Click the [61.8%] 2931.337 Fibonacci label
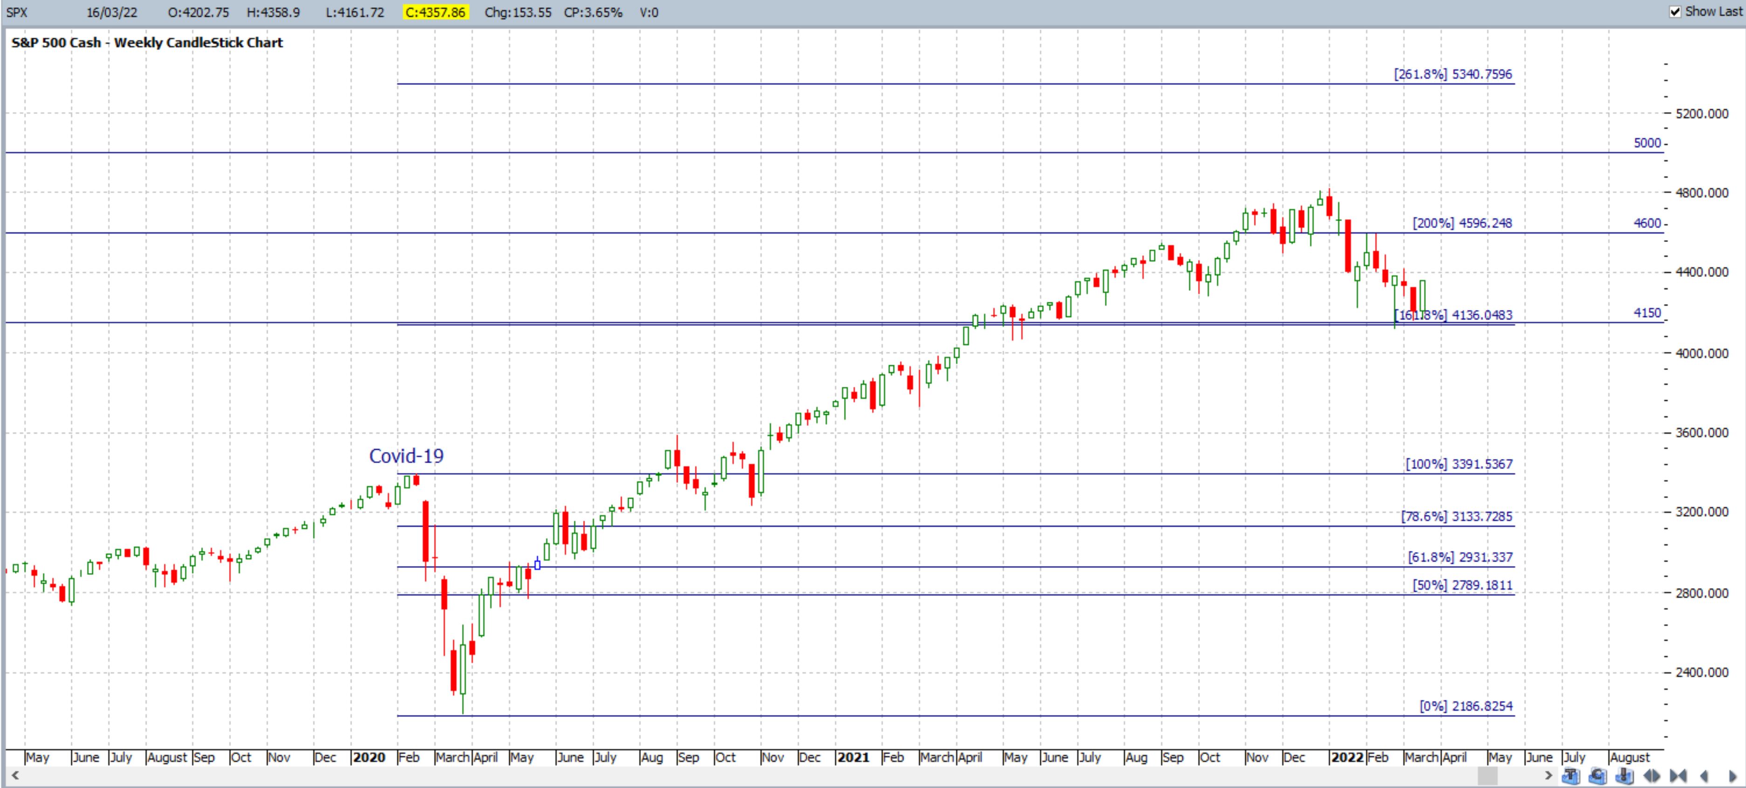Viewport: 1746px width, 788px height. (1460, 557)
